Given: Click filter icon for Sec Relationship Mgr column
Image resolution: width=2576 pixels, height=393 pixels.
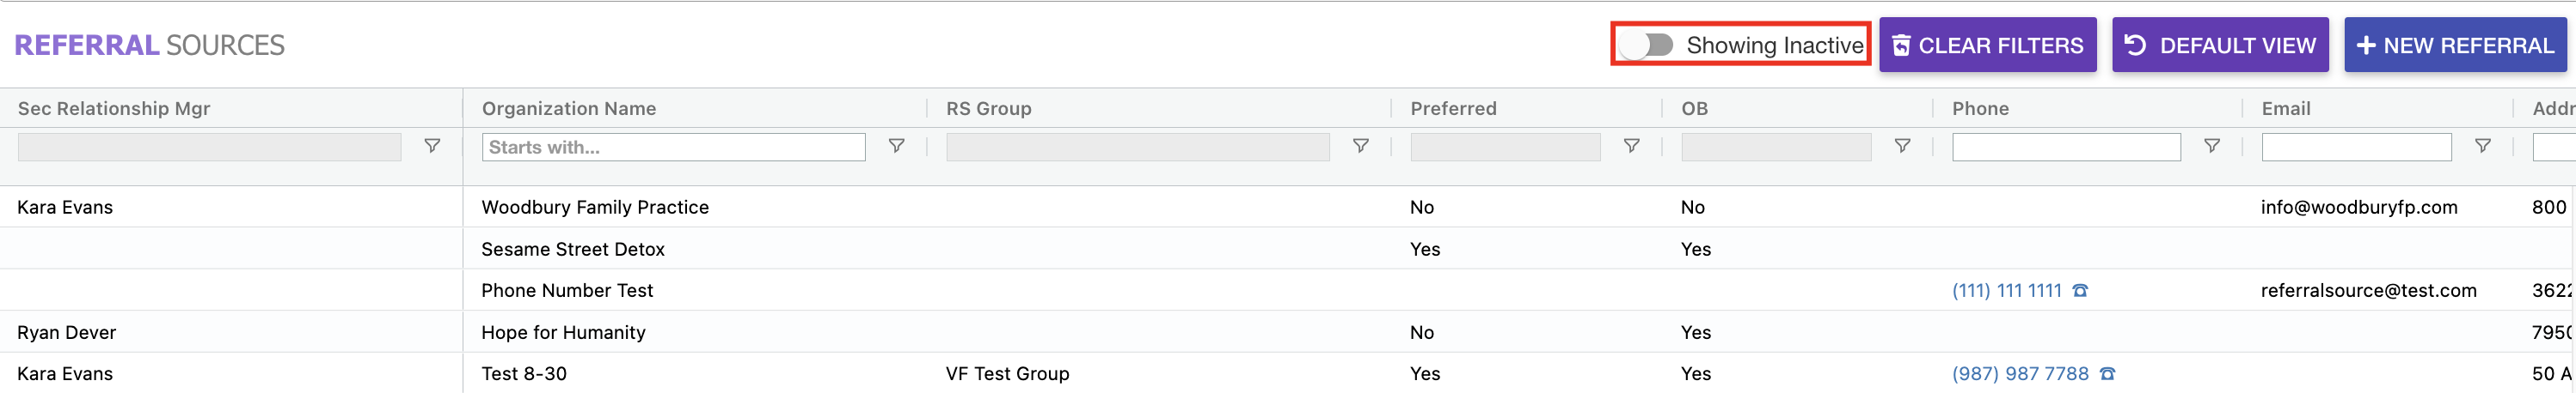Looking at the screenshot, I should pos(432,147).
